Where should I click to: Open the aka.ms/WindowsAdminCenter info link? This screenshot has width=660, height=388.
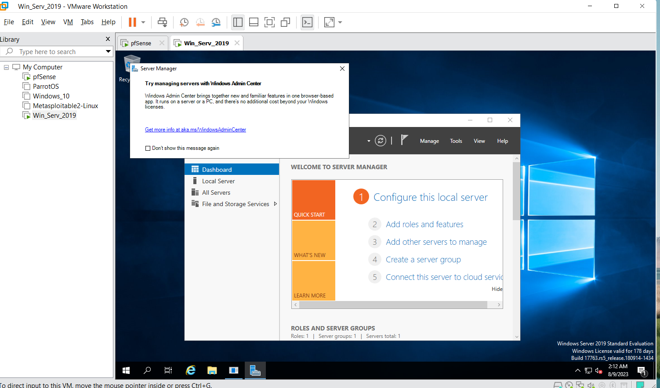tap(196, 130)
